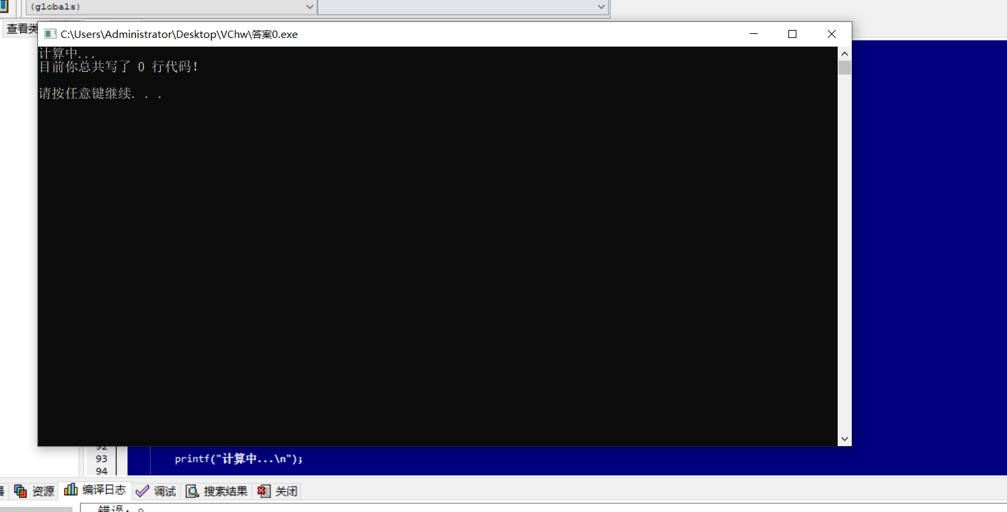Click the console scrollbar up arrow
1007x512 pixels.
[844, 53]
